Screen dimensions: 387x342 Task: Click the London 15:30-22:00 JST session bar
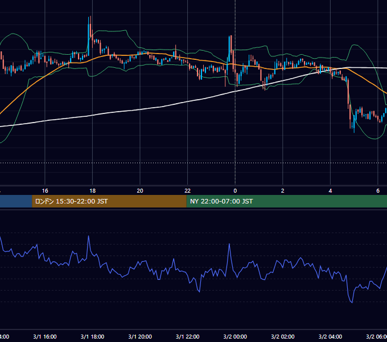tap(109, 201)
